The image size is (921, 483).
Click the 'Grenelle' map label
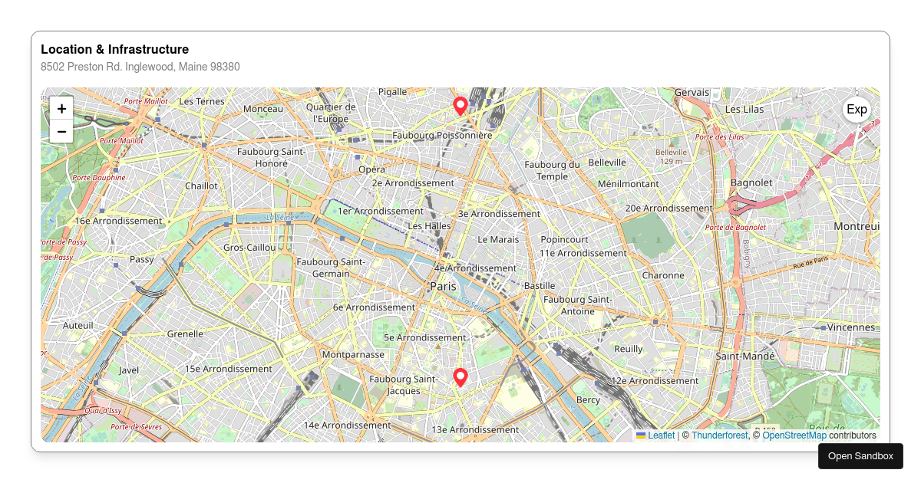[185, 333]
